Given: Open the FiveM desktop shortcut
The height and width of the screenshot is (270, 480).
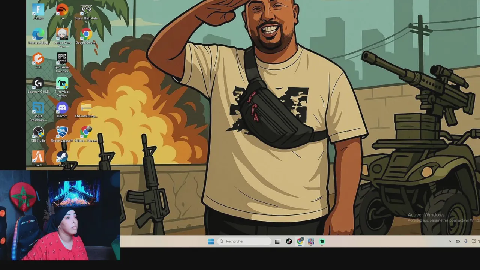Looking at the screenshot, I should (x=38, y=158).
